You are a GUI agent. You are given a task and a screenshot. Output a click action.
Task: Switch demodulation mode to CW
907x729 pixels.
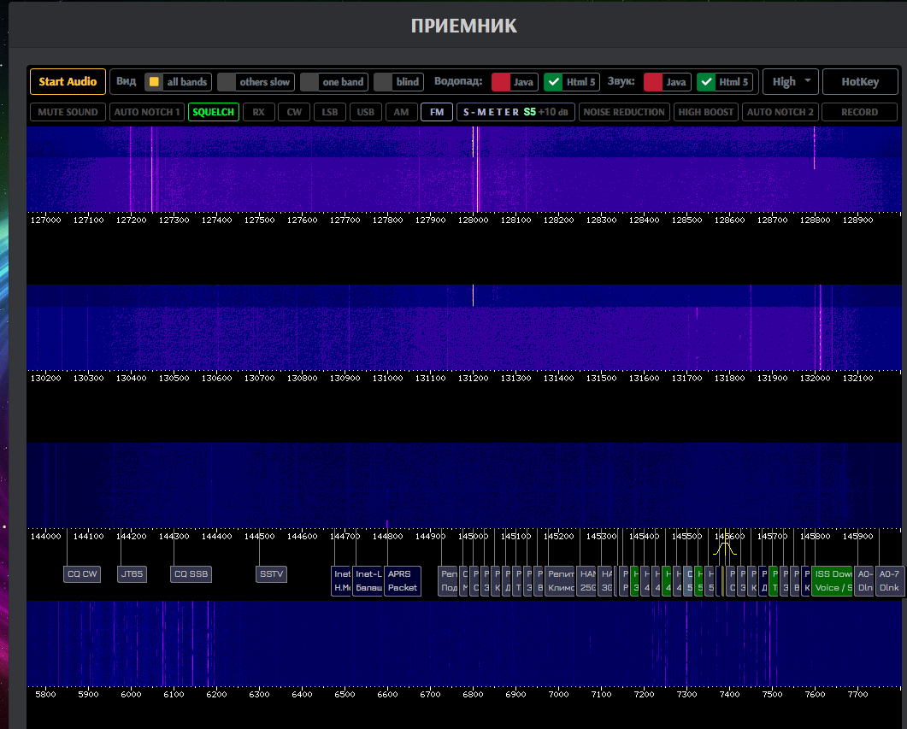pos(294,112)
